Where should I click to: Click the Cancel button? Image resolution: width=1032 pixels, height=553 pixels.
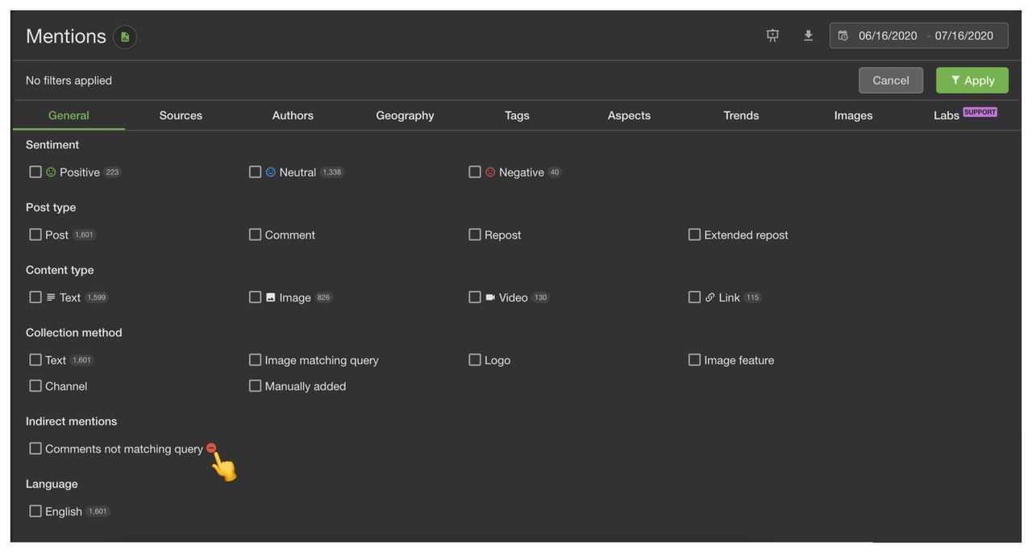(890, 81)
